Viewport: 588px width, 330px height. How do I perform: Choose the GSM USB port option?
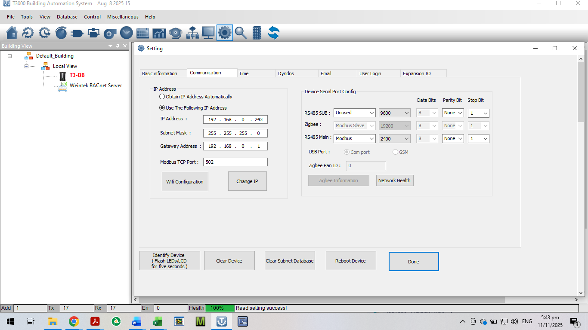pyautogui.click(x=396, y=152)
